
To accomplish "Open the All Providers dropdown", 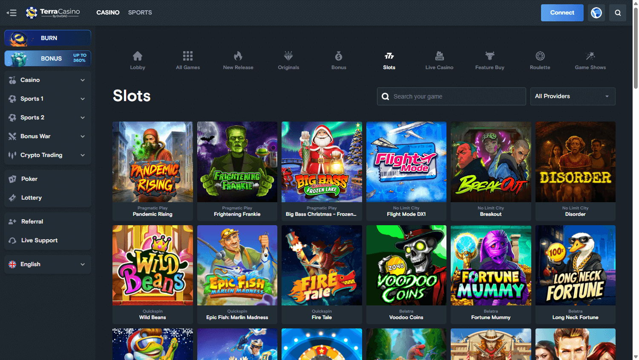I will [x=573, y=96].
